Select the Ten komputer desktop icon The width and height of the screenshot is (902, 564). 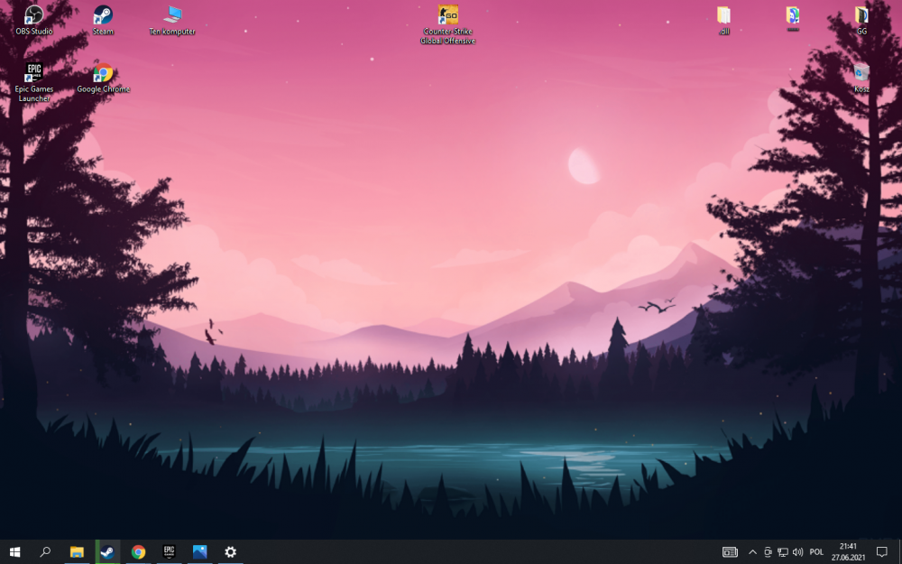pyautogui.click(x=172, y=20)
